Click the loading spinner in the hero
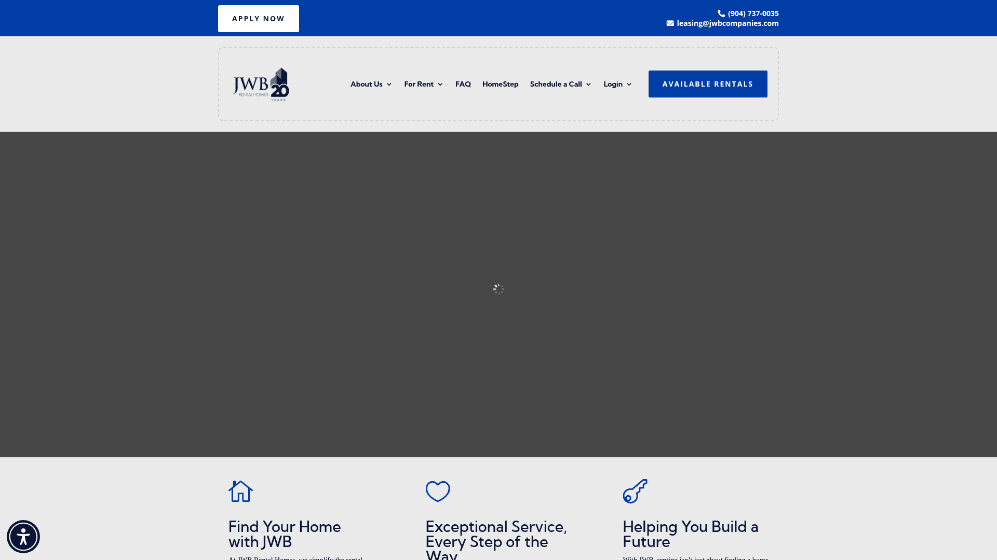The image size is (997, 560). [x=498, y=289]
